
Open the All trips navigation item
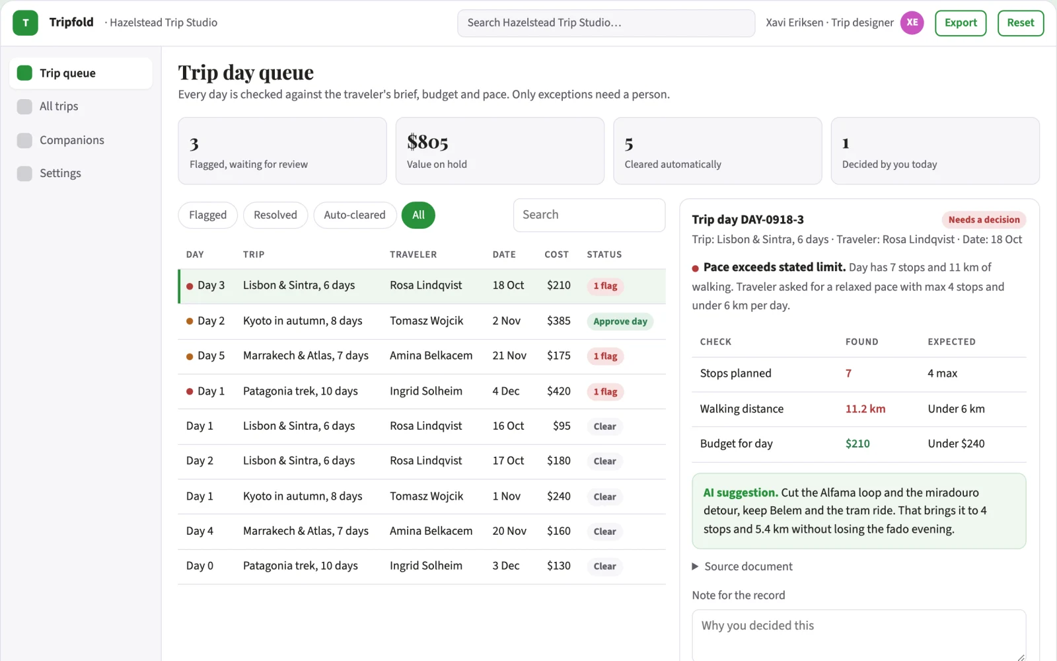tap(81, 106)
